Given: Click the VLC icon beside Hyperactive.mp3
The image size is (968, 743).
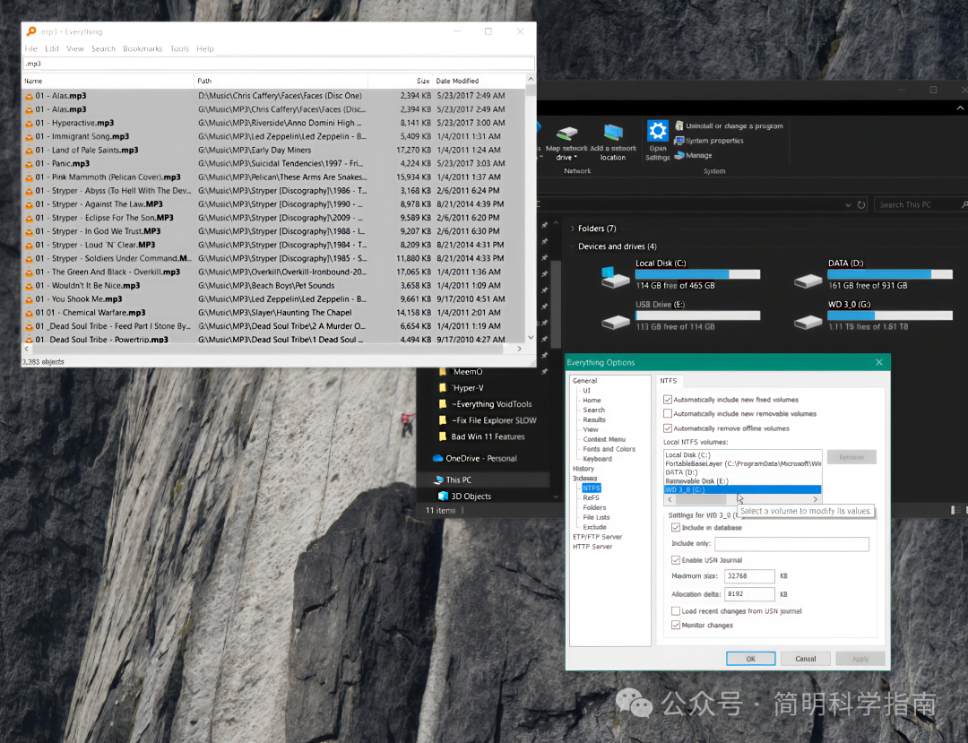Looking at the screenshot, I should [x=29, y=123].
